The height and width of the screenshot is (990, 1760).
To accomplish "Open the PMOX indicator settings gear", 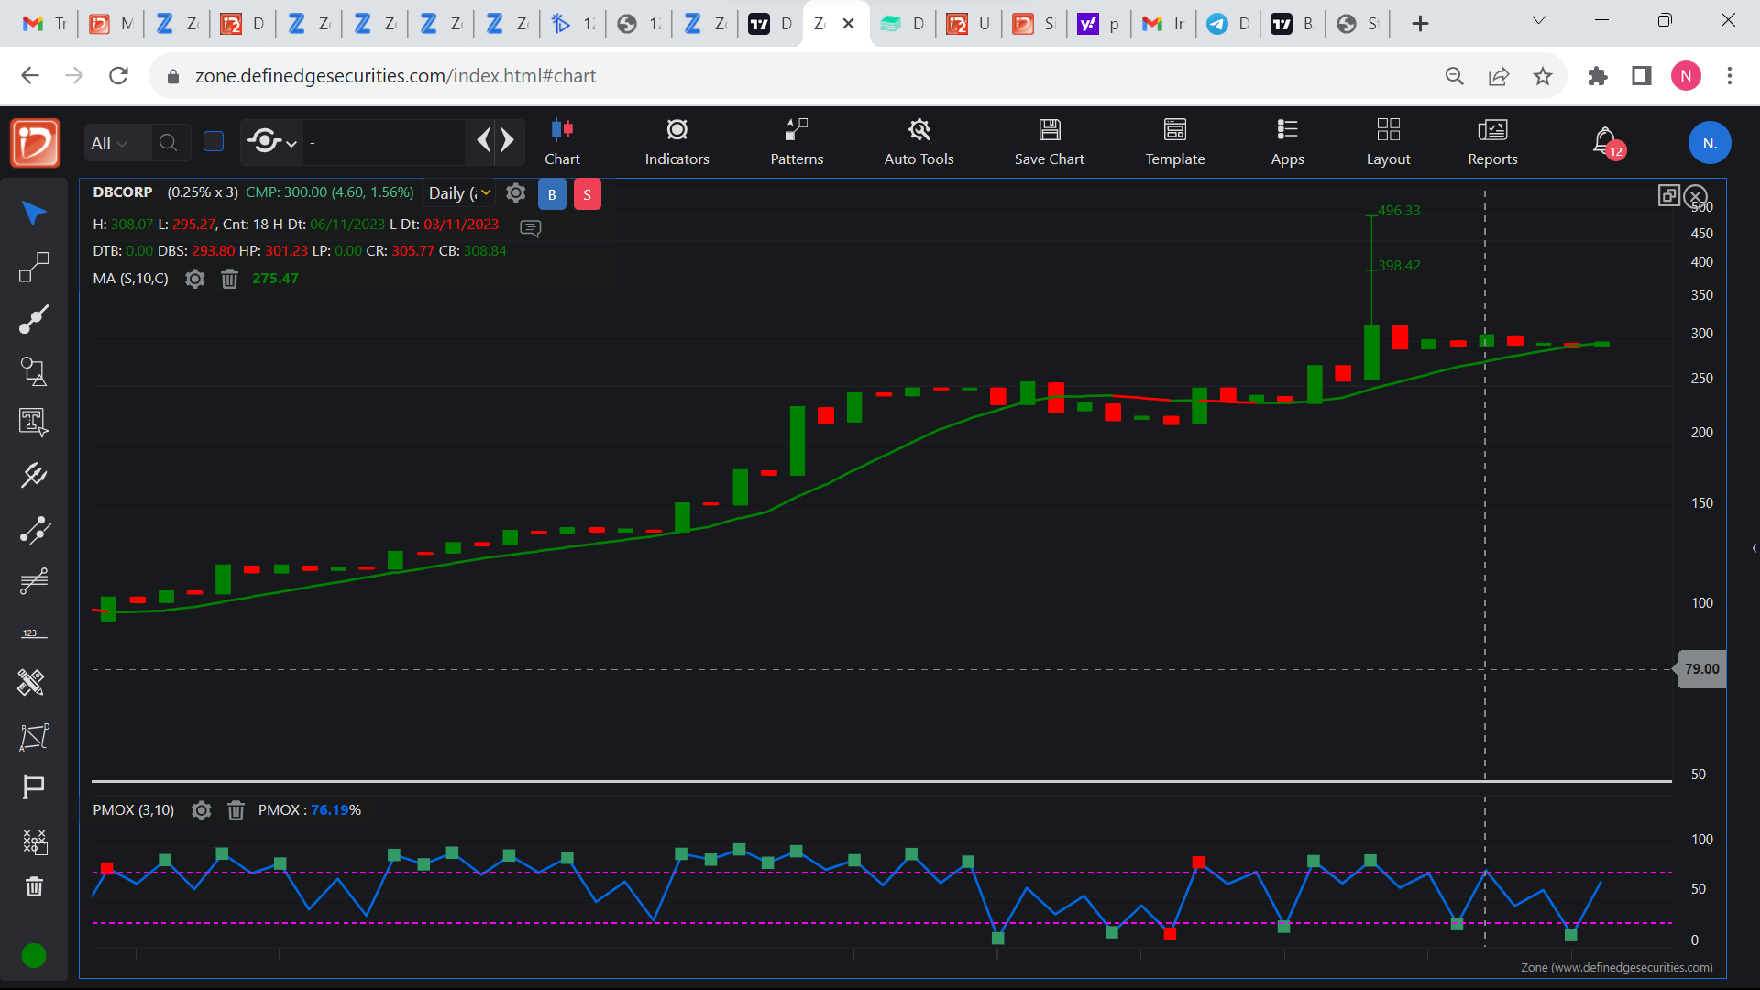I will point(202,810).
